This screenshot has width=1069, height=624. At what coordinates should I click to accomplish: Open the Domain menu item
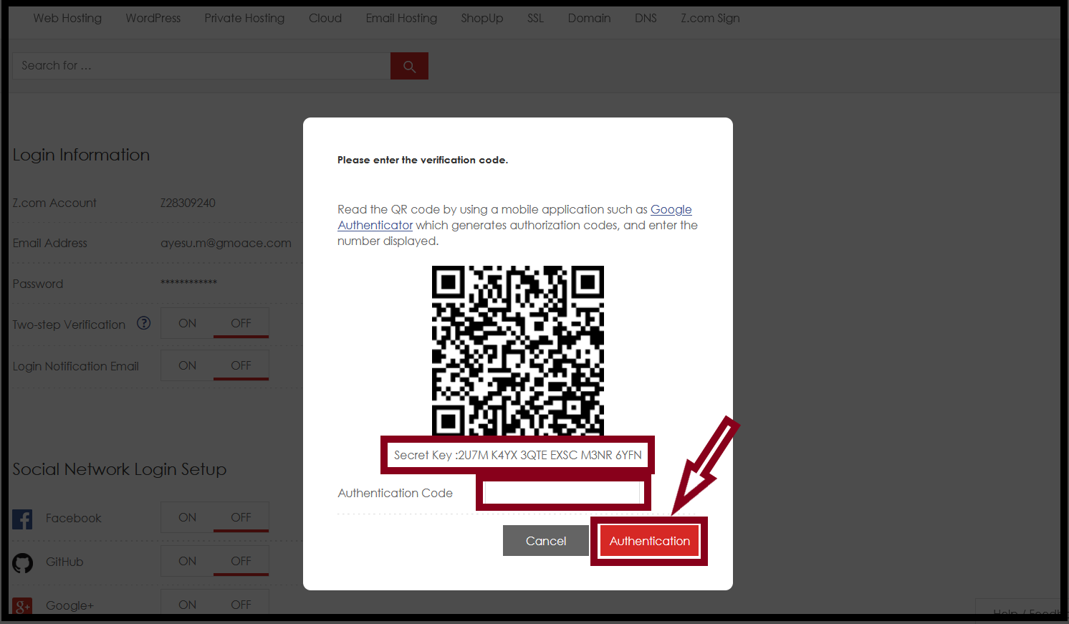click(x=590, y=18)
